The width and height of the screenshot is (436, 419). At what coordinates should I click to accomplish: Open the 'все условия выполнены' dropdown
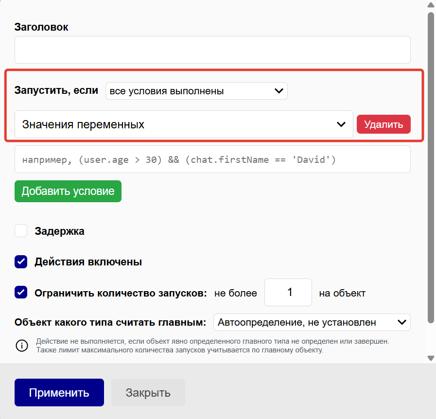(x=196, y=91)
